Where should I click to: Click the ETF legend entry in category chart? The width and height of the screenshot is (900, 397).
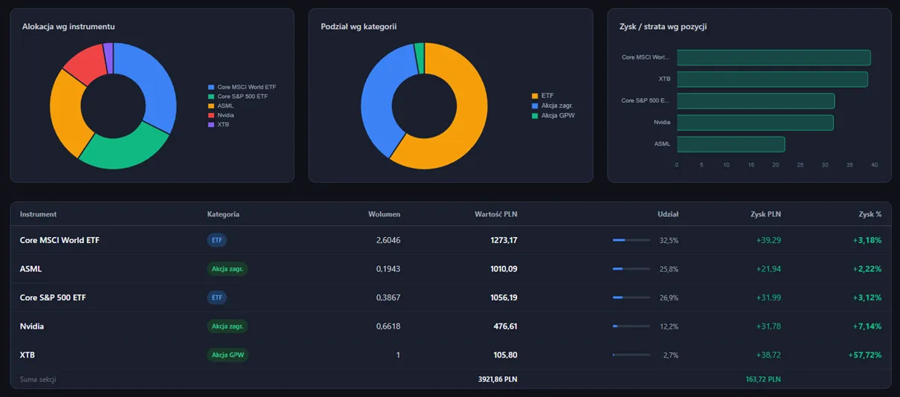543,96
